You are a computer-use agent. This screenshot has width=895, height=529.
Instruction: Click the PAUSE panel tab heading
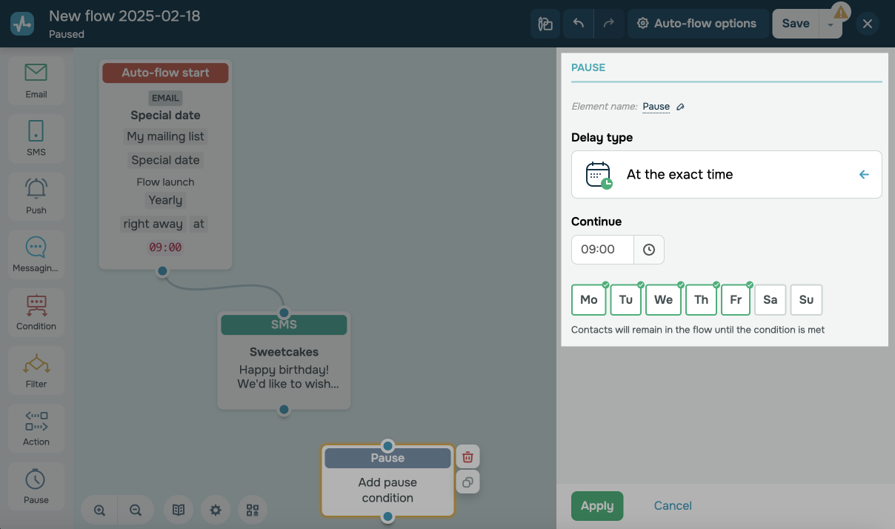(588, 67)
